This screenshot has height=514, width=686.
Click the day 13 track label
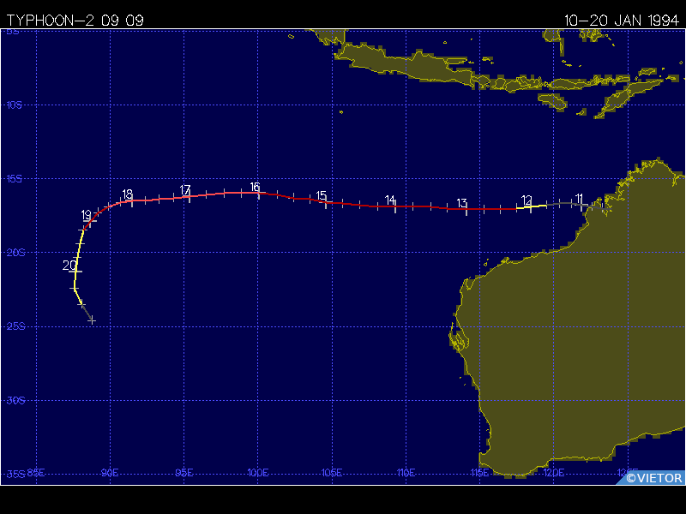pyautogui.click(x=461, y=203)
